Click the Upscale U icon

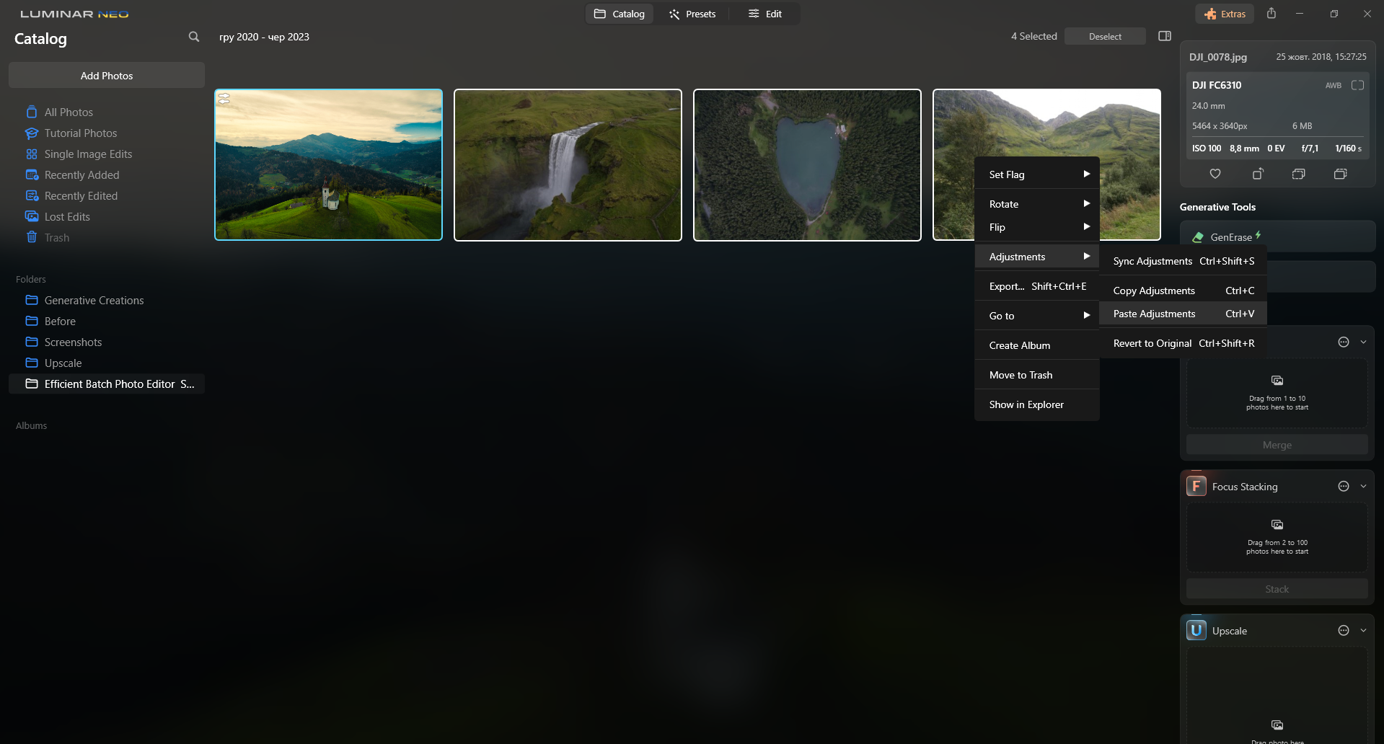point(1196,631)
